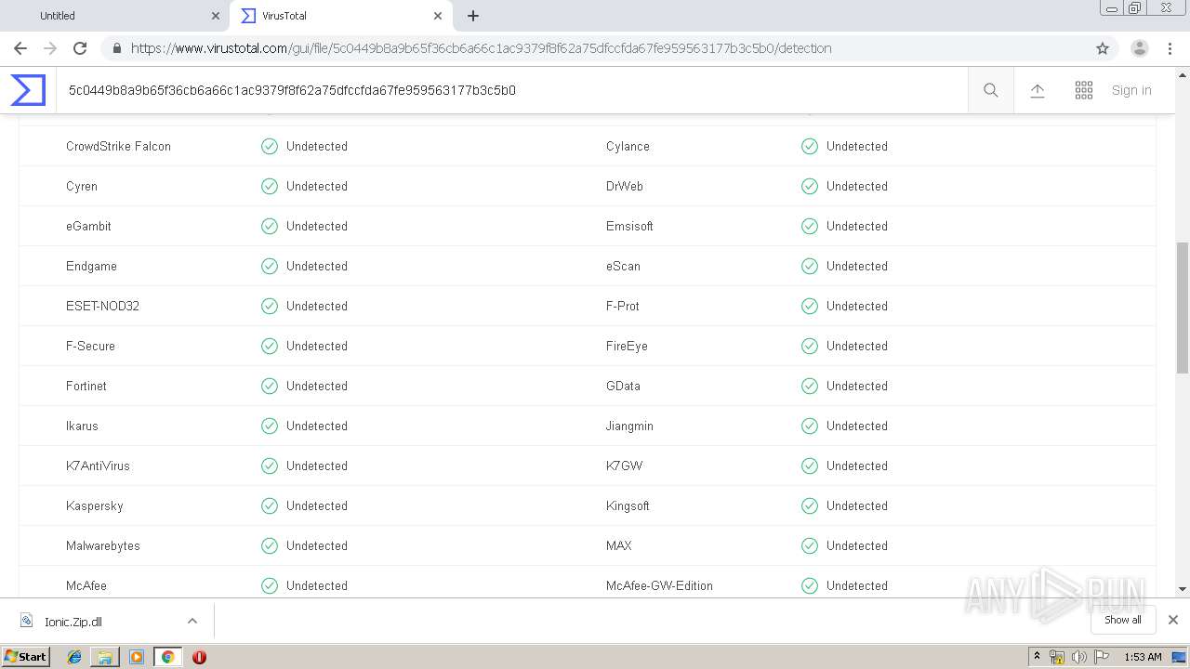Close the downloads bar
The height and width of the screenshot is (669, 1190).
click(1173, 620)
